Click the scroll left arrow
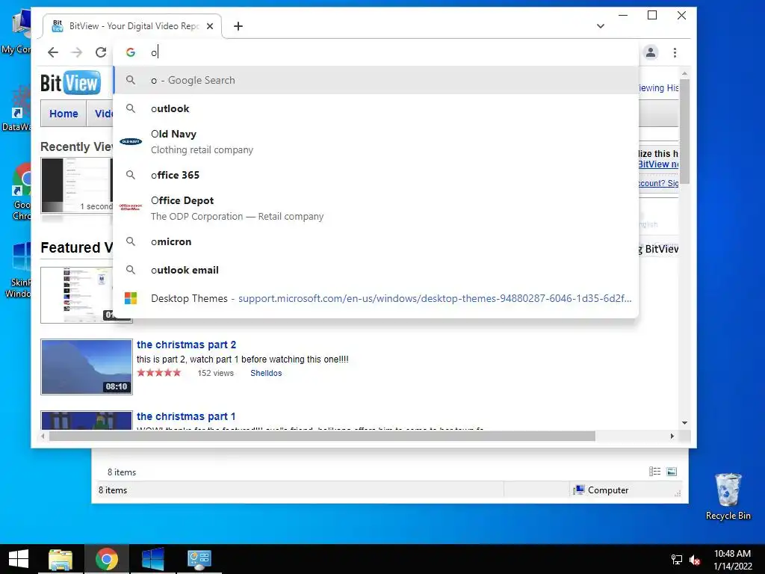Image resolution: width=765 pixels, height=574 pixels. click(x=43, y=436)
